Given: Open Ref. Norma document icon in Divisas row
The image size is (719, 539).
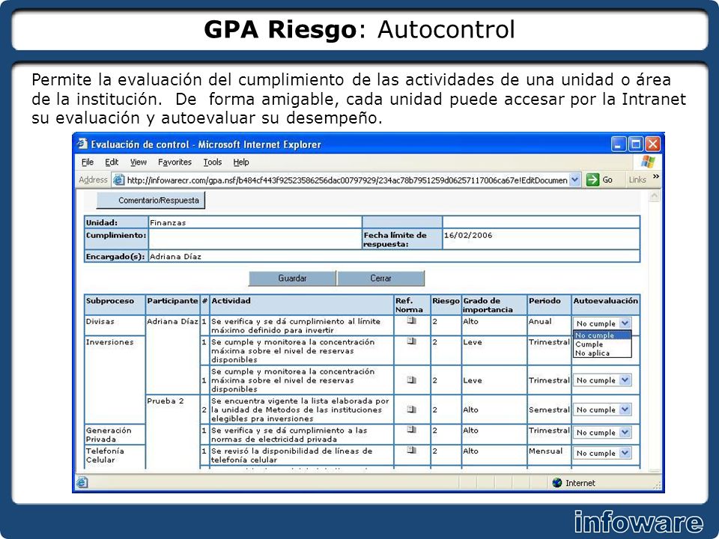Looking at the screenshot, I should coord(412,320).
